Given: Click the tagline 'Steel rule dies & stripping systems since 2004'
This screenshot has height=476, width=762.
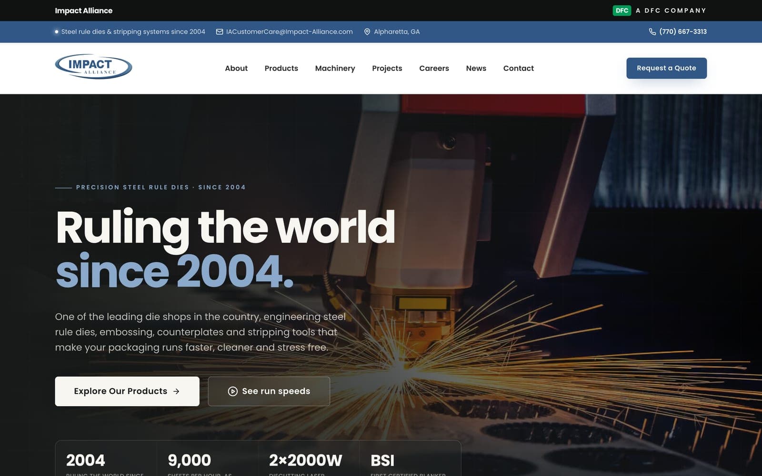Looking at the screenshot, I should (x=133, y=32).
